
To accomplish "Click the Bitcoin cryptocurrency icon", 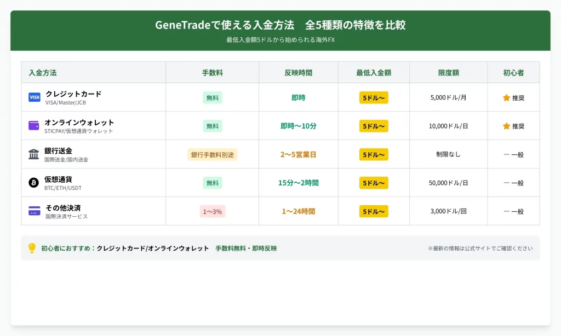I will click(x=34, y=183).
